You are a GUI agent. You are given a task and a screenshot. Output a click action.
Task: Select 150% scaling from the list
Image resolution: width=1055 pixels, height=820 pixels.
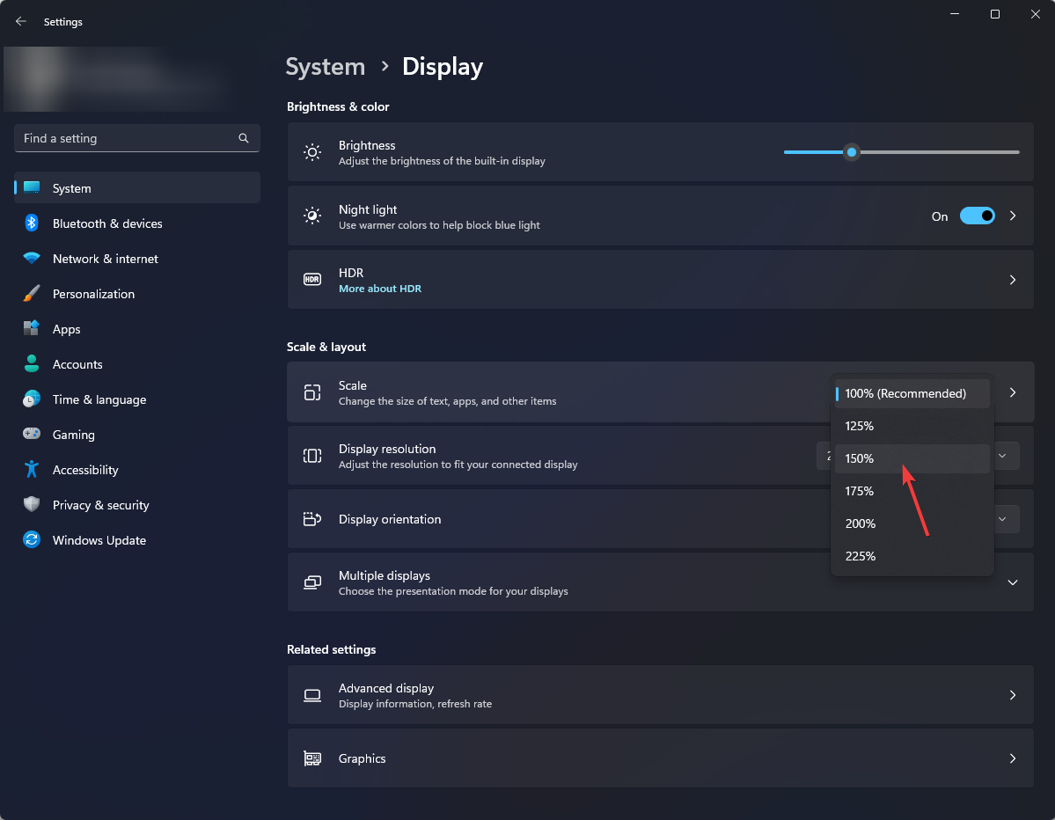859,458
